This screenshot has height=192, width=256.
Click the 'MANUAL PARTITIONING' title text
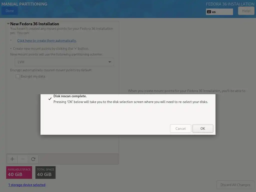[x=24, y=4]
